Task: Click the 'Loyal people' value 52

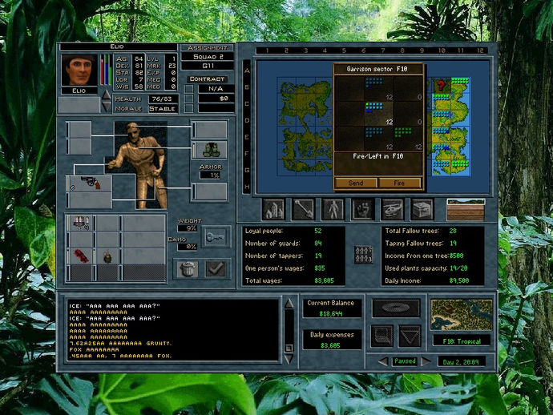Action: (x=317, y=231)
